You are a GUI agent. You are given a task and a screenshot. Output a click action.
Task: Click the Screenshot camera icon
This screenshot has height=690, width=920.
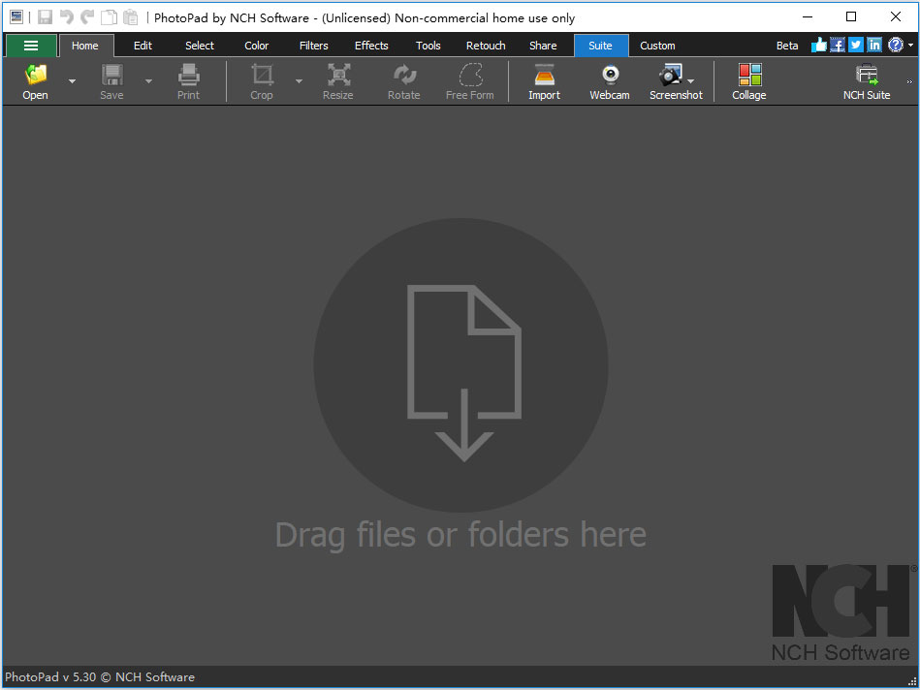670,75
